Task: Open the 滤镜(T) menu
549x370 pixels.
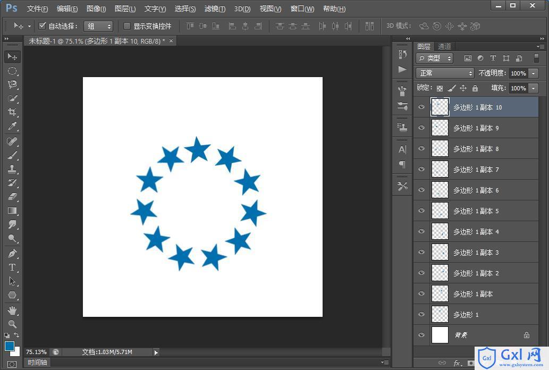Action: pos(215,9)
